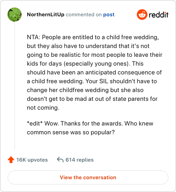Click the "Your SIL" phrase in comment
Image resolution: width=176 pixels, height=192 pixels.
pyautogui.click(x=97, y=81)
